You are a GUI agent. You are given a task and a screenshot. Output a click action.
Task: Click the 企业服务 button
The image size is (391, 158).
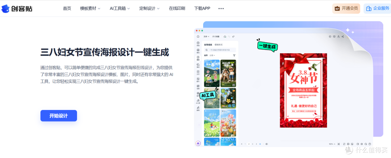(377, 8)
